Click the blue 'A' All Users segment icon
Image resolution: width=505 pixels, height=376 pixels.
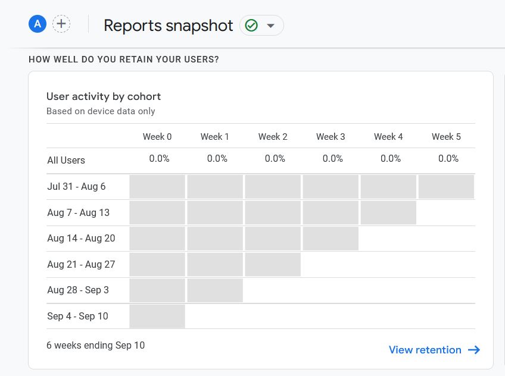(x=38, y=24)
